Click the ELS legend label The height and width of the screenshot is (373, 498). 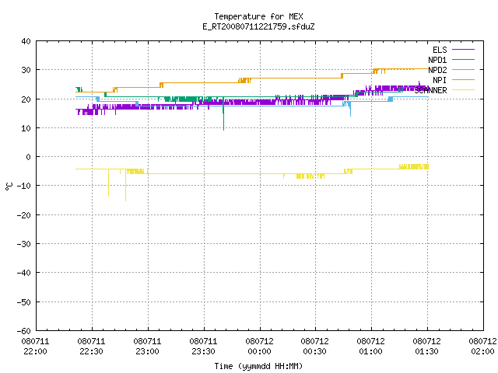tap(440, 50)
